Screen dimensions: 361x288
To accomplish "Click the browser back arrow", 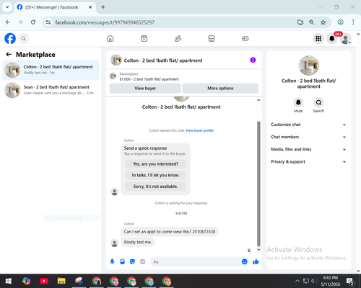I will pyautogui.click(x=8, y=22).
